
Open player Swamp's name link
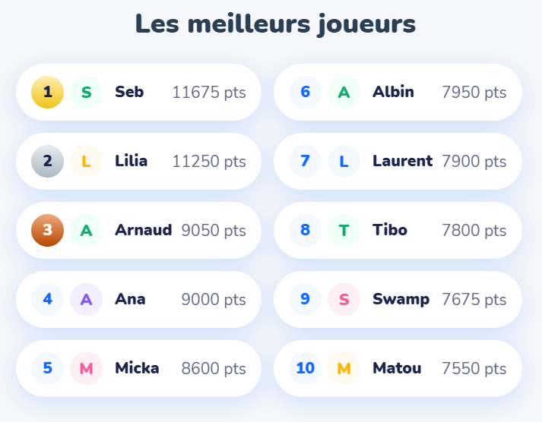point(401,299)
